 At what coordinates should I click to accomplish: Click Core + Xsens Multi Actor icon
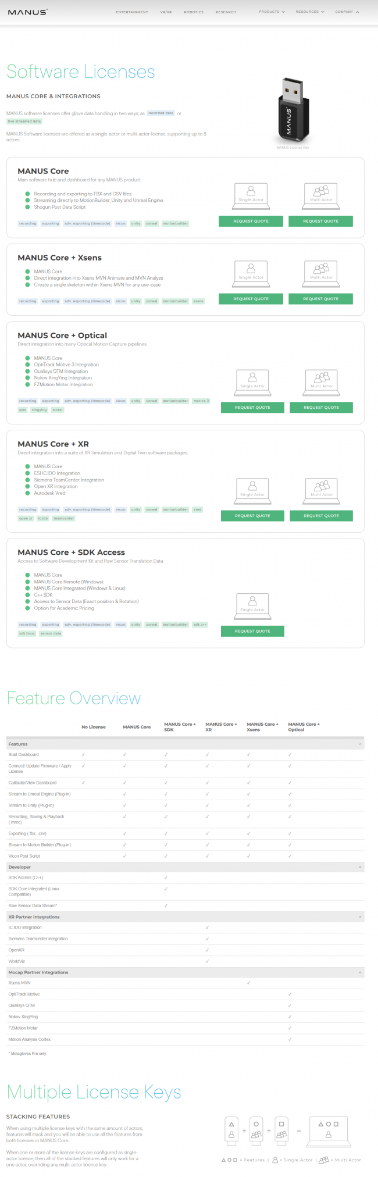pyautogui.click(x=321, y=273)
